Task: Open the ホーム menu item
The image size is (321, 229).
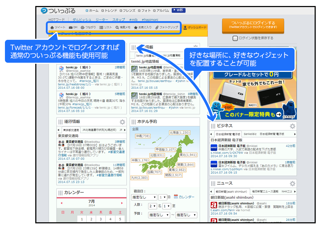Action: tap(92, 11)
